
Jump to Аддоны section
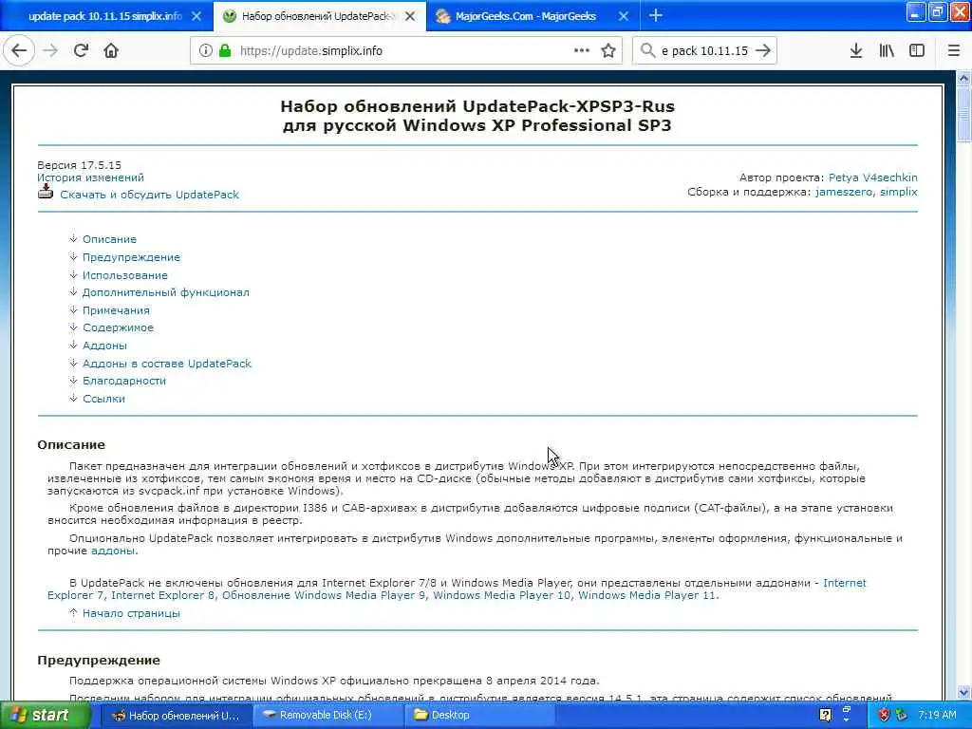(x=104, y=346)
